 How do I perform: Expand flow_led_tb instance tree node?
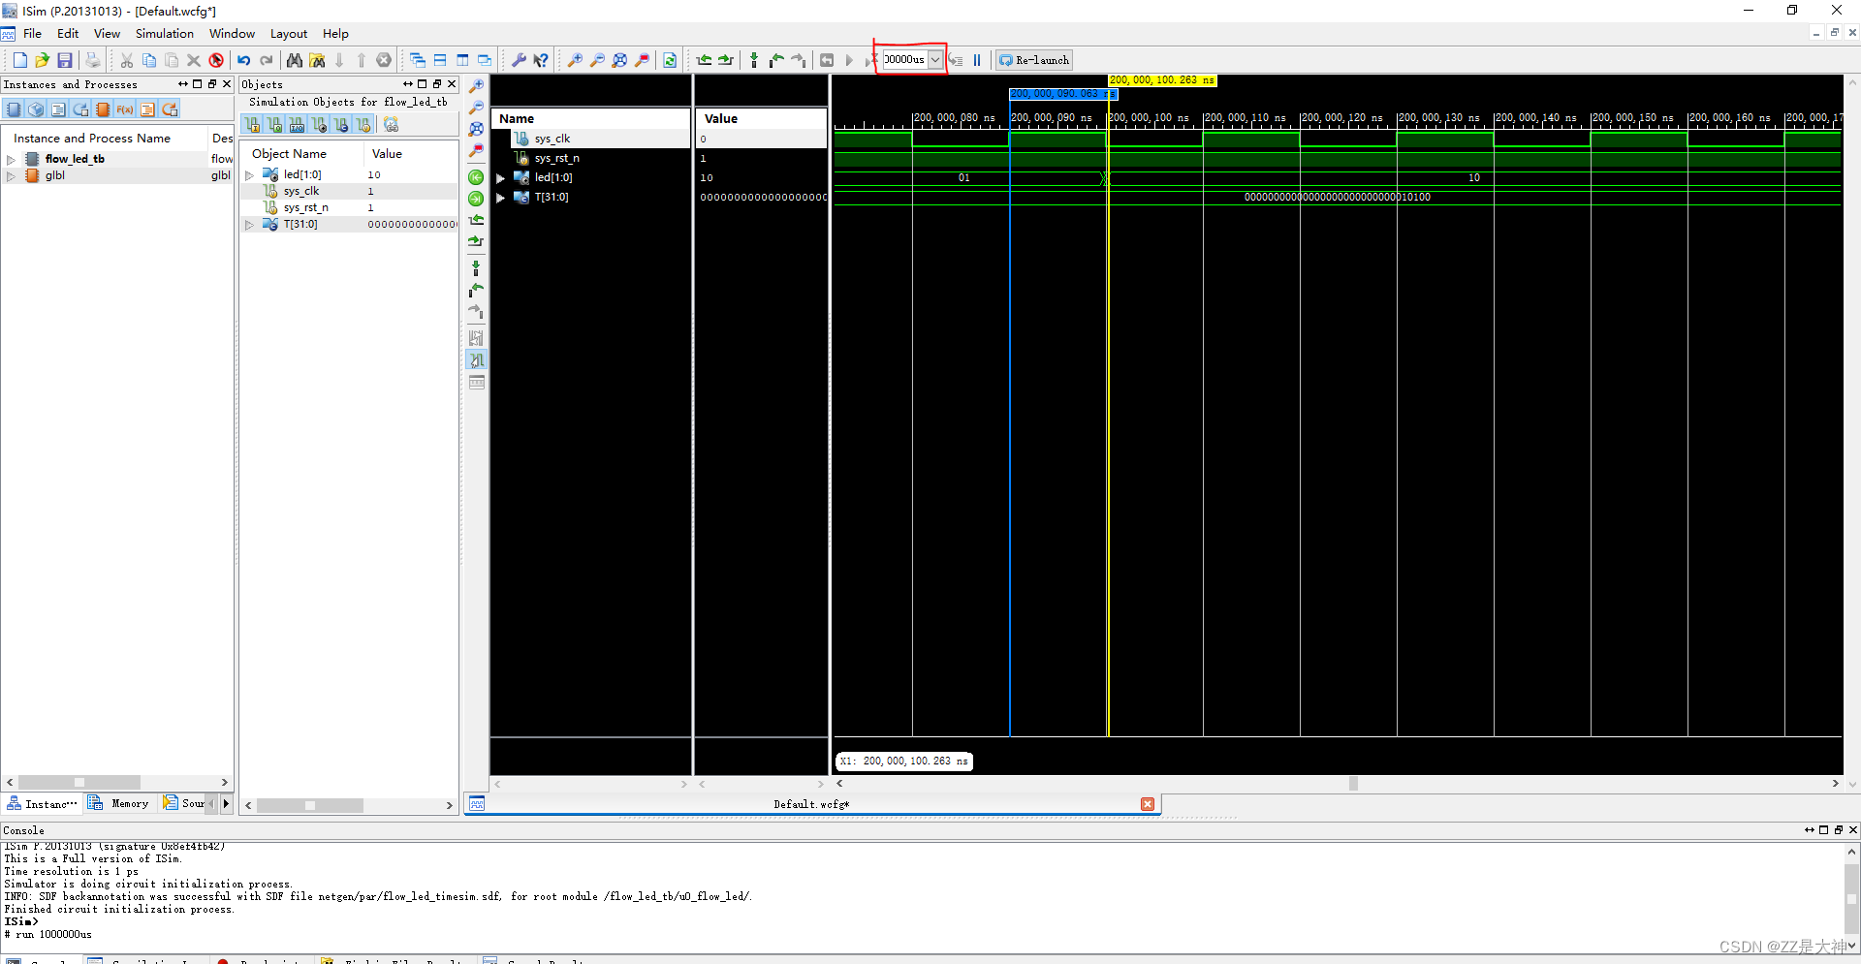click(11, 159)
